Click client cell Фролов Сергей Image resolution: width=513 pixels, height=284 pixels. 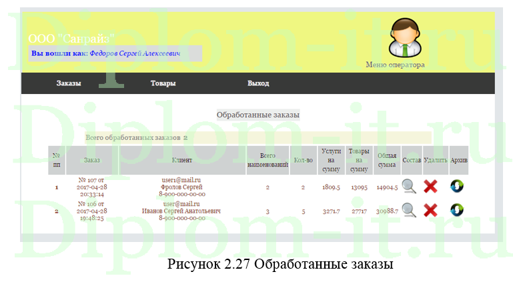(x=181, y=187)
